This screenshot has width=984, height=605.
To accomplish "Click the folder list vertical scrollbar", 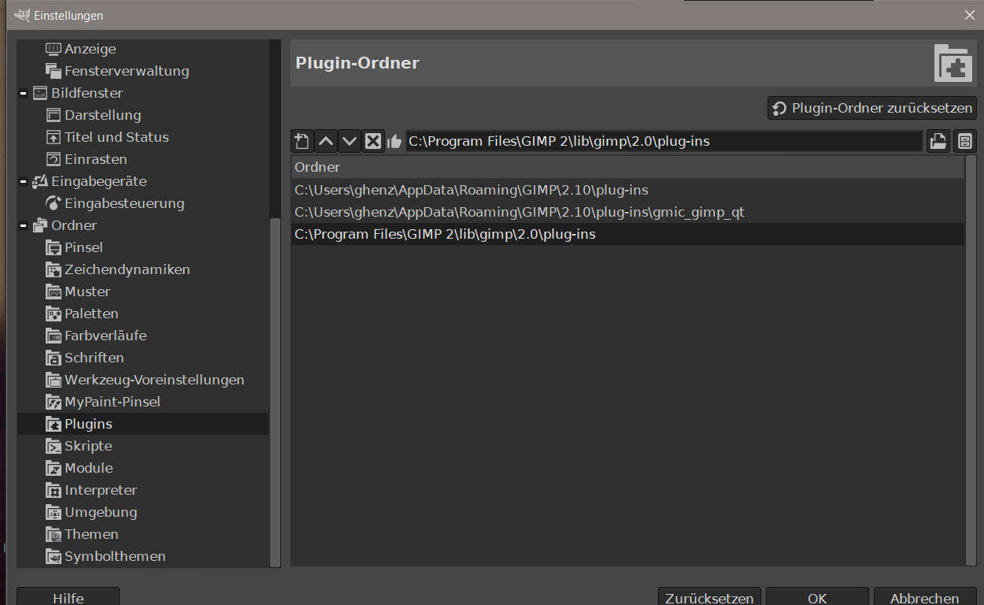I will click(971, 360).
